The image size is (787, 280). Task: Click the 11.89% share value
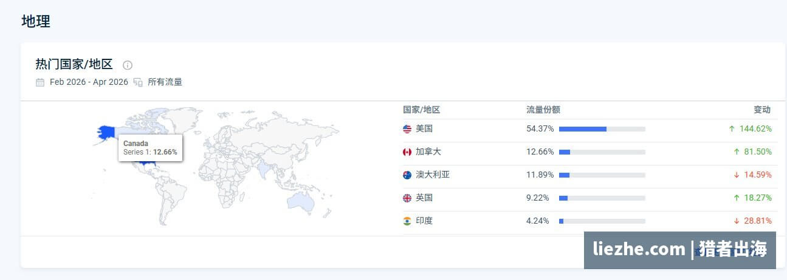pos(540,175)
